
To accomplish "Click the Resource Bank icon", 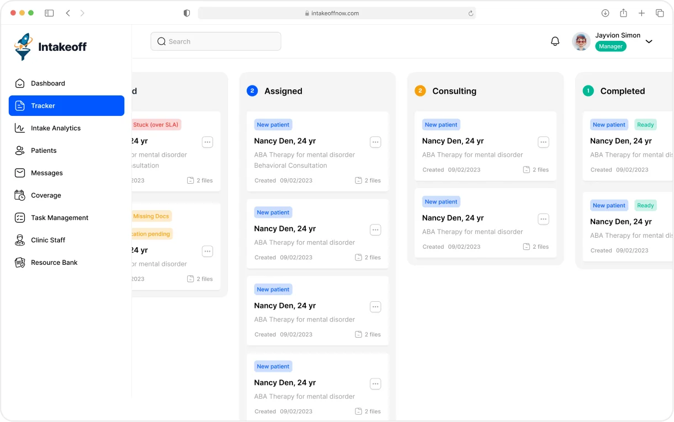I will 20,263.
